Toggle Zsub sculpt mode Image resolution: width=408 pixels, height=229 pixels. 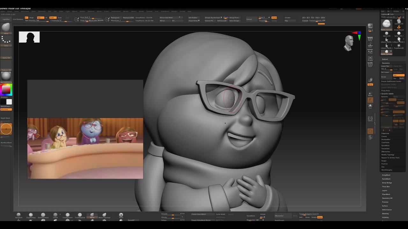click(60, 17)
